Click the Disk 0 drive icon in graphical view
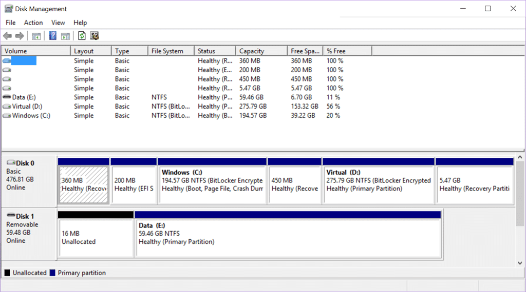The image size is (526, 292). [11, 162]
